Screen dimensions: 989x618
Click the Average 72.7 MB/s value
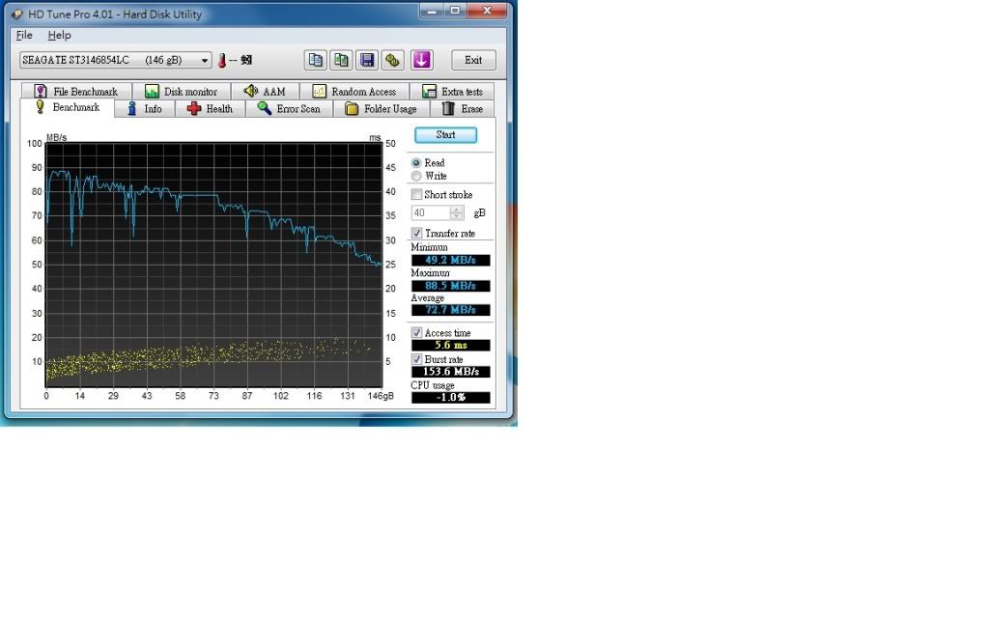(x=450, y=310)
